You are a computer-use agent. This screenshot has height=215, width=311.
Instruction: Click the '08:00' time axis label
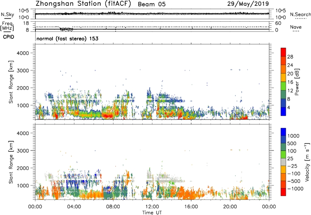tap(113, 207)
